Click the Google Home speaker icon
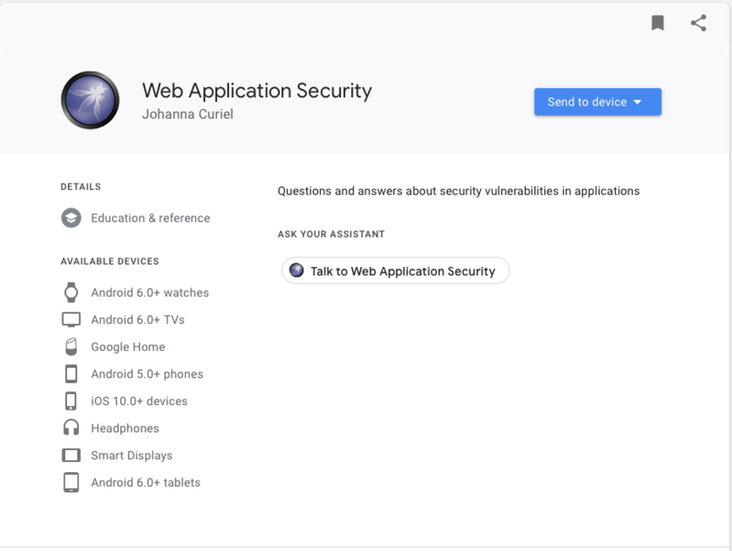Screen dimensions: 732x551 (x=71, y=346)
